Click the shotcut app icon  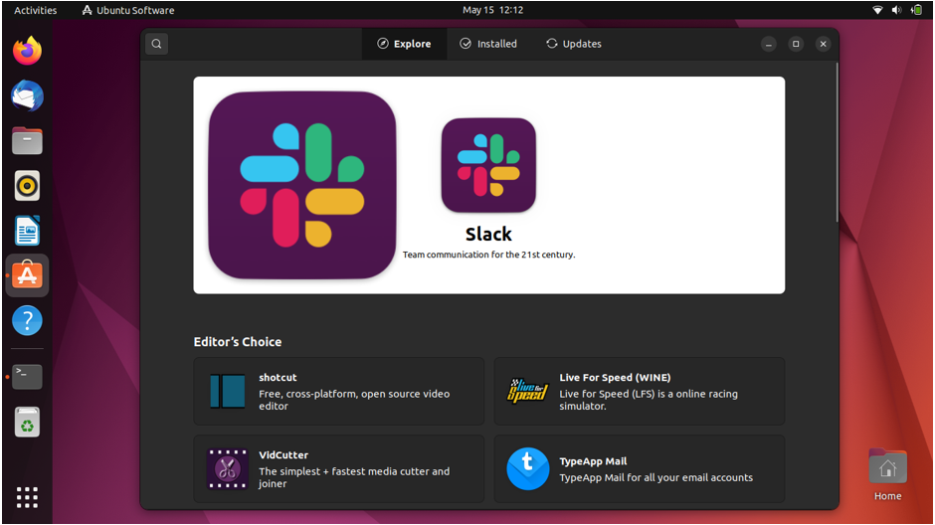[227, 391]
